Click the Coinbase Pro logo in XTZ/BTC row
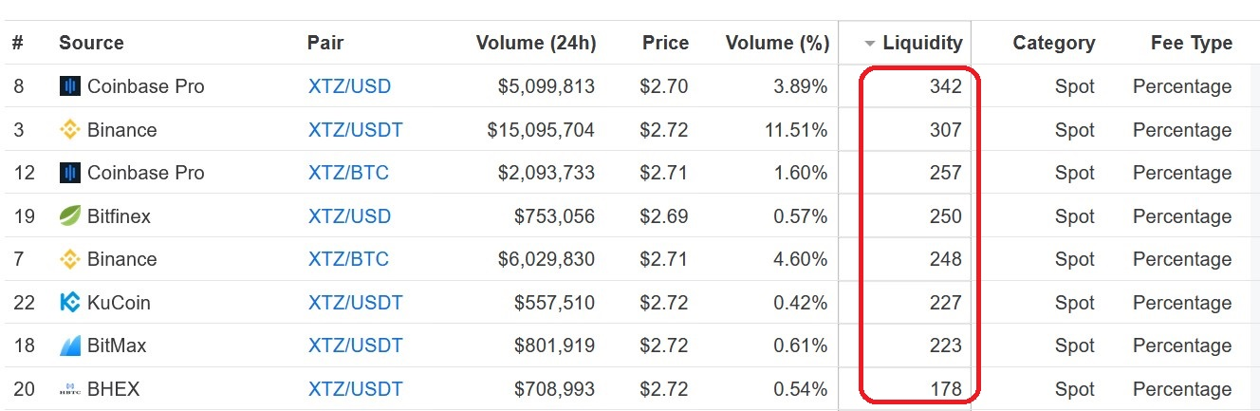The image size is (1260, 411). (69, 173)
